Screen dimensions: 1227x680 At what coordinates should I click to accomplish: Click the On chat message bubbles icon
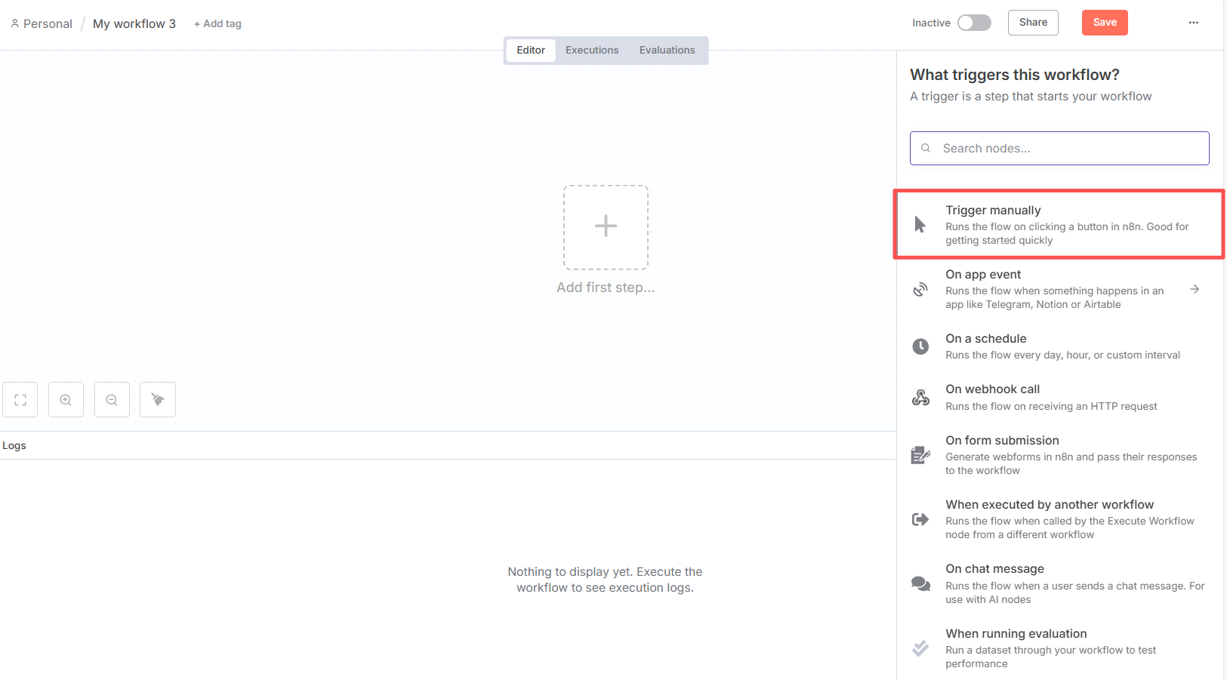coord(920,583)
